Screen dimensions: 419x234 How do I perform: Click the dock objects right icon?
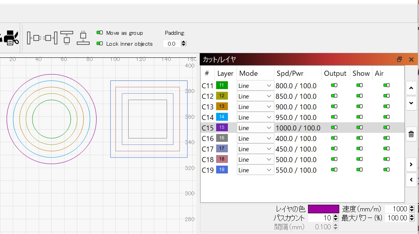[51, 38]
